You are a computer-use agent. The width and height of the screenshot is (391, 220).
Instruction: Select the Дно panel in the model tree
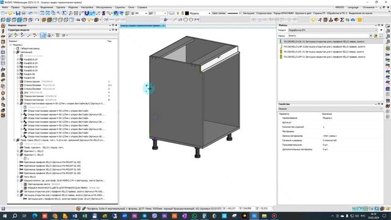(26, 92)
